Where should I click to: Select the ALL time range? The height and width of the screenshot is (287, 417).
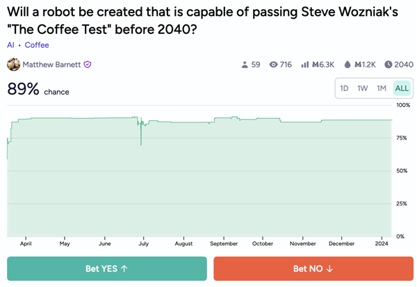pos(401,88)
